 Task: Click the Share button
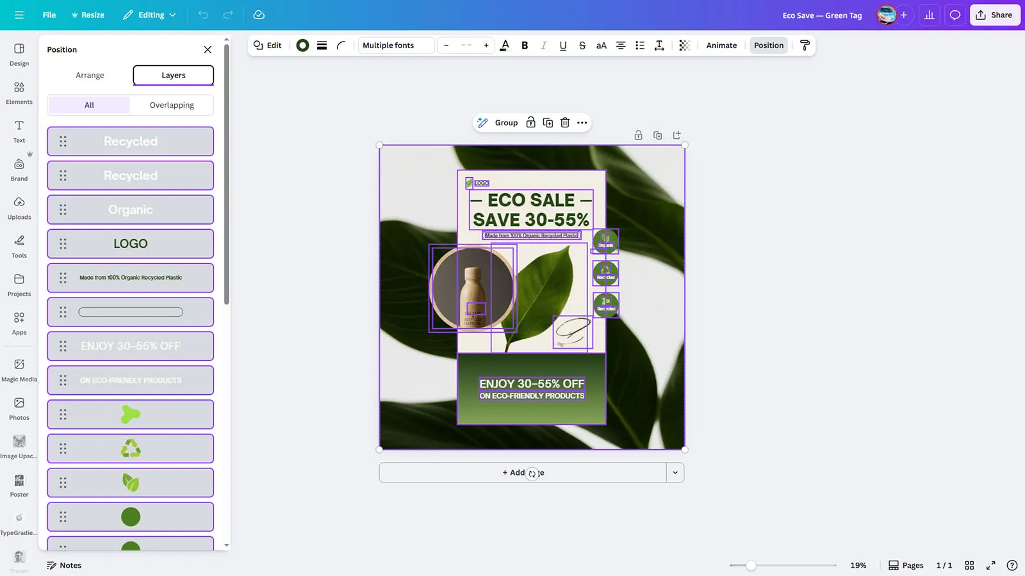[994, 15]
